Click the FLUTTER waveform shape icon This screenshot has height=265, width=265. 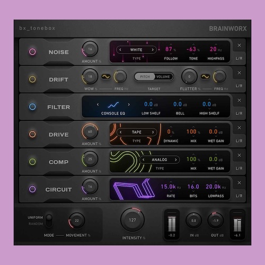point(205,77)
